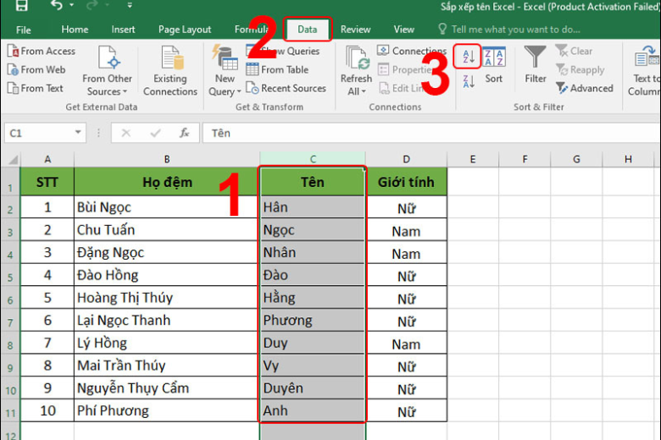This screenshot has height=440, width=661.
Task: Sort A to Z ascending
Action: 468,56
